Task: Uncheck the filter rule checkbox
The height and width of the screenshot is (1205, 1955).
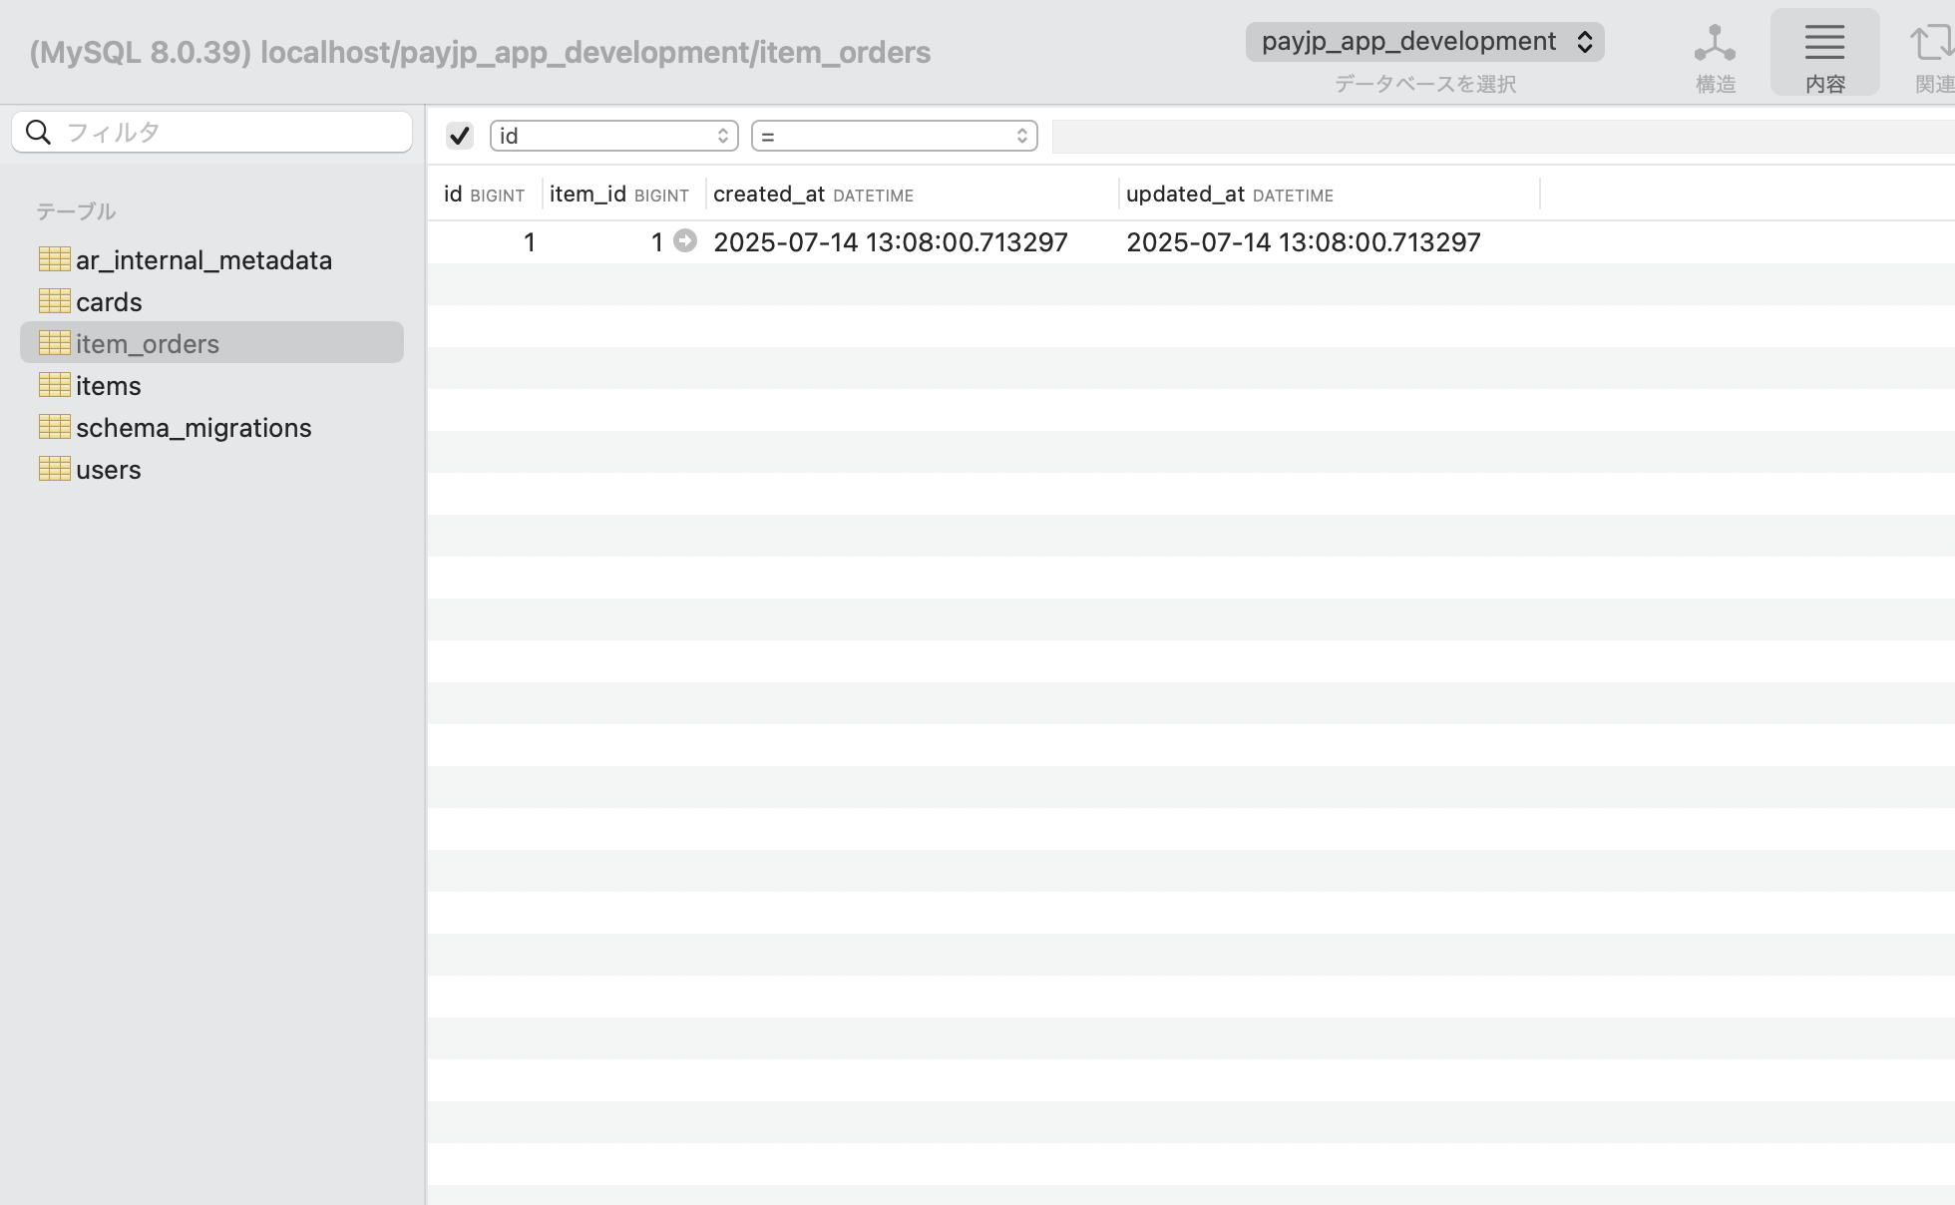Action: [460, 136]
